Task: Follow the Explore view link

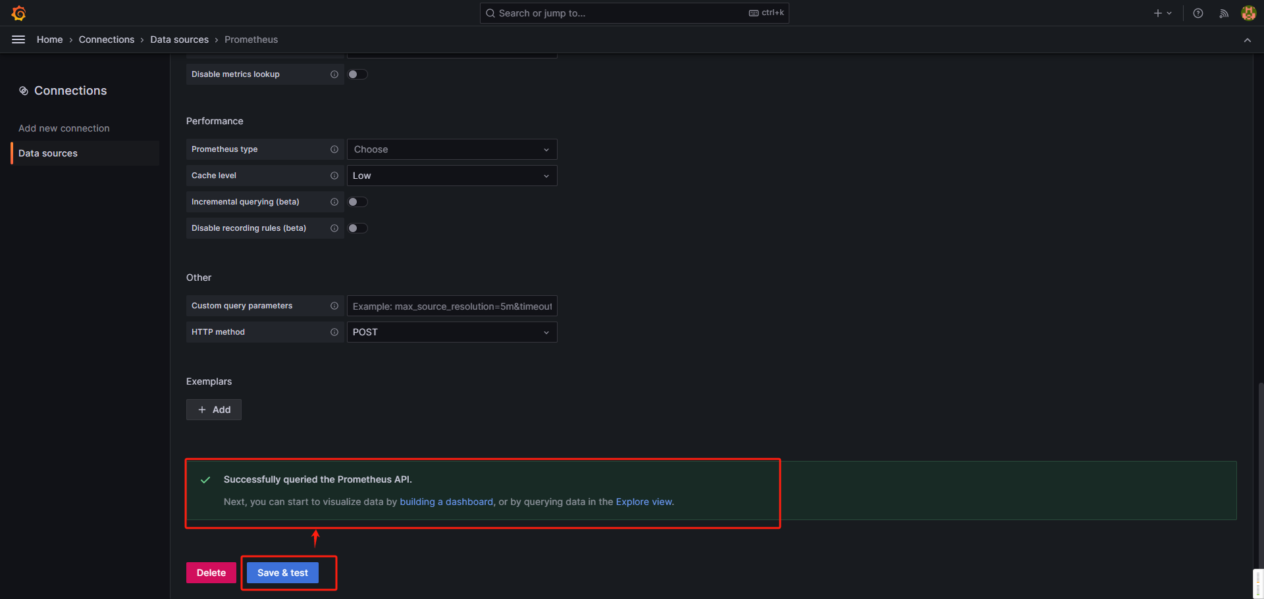Action: coord(644,502)
